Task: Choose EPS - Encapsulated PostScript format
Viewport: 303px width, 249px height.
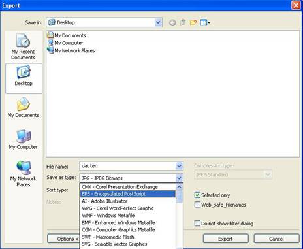Action: [128, 194]
